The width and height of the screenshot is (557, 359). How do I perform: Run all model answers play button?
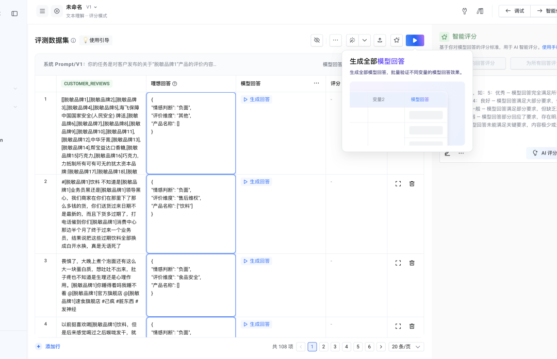coord(415,41)
